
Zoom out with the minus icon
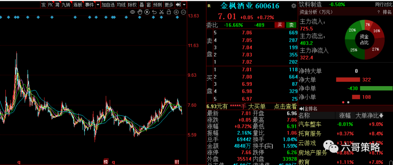pos(183,12)
